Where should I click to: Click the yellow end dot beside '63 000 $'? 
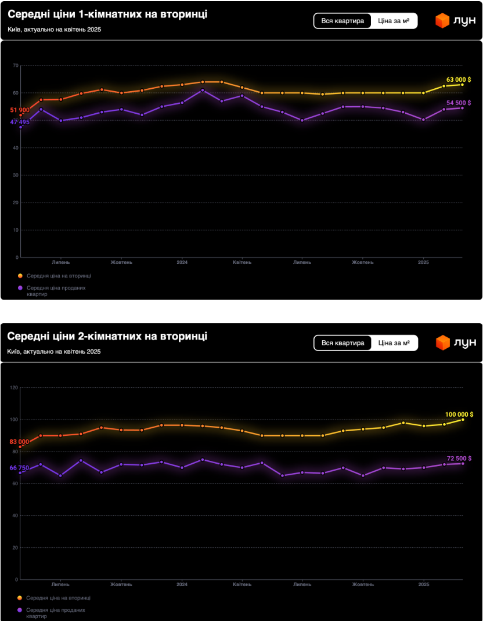463,84
